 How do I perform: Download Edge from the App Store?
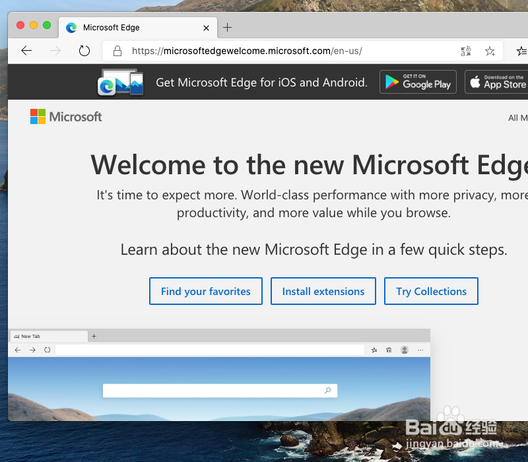point(496,82)
